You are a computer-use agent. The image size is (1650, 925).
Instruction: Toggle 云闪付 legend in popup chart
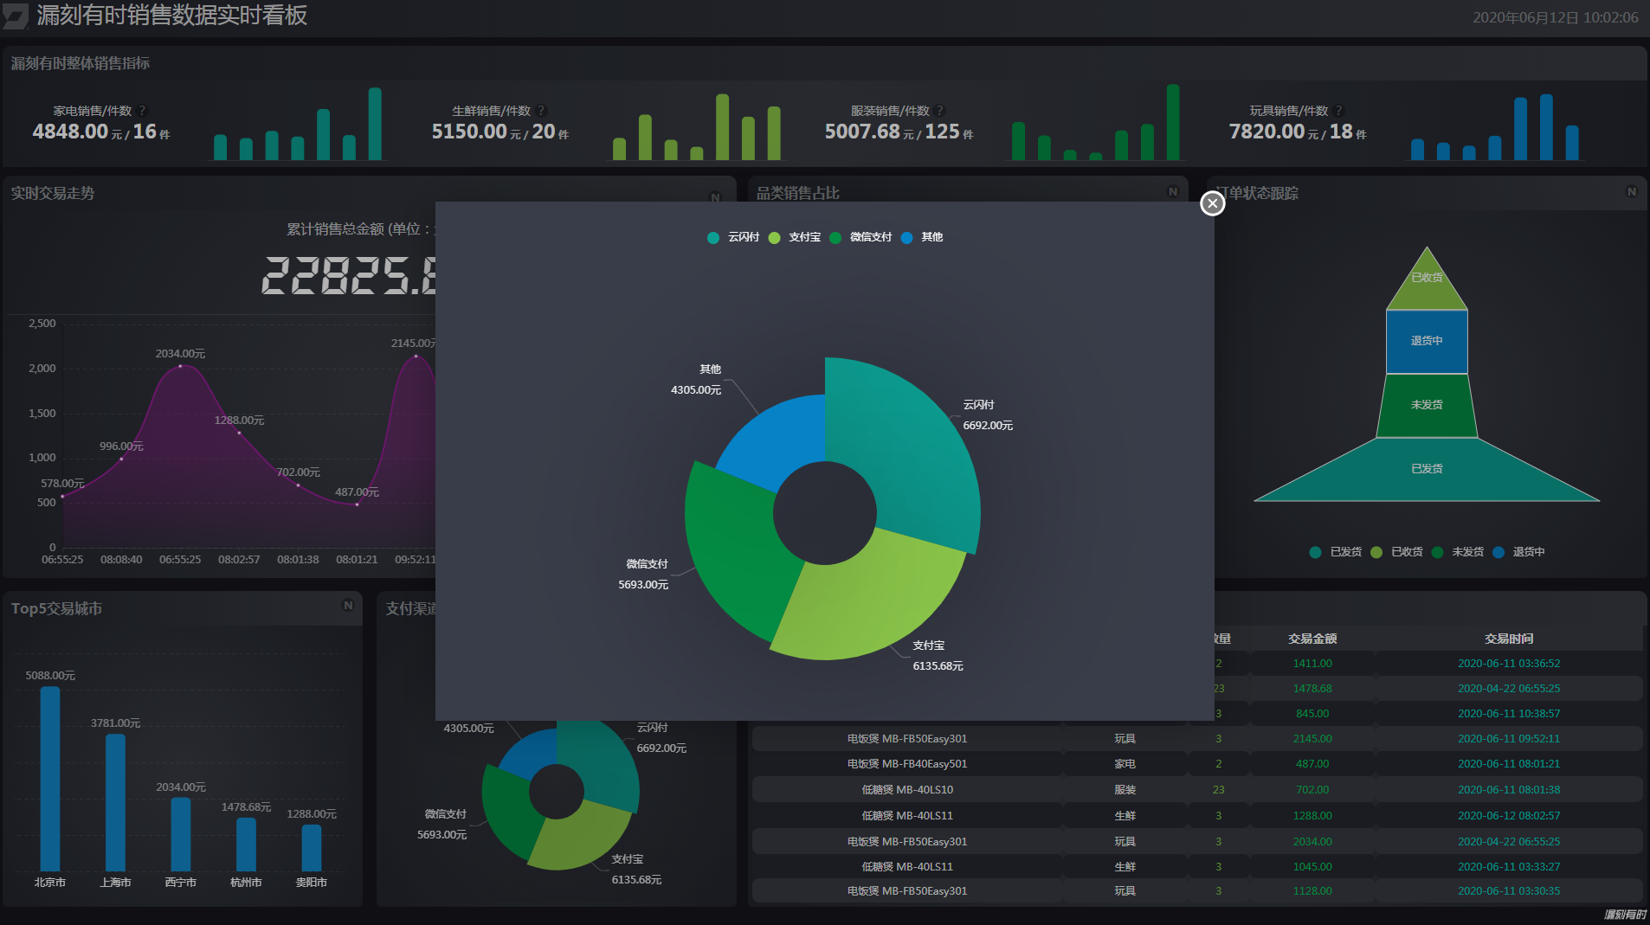pos(733,237)
